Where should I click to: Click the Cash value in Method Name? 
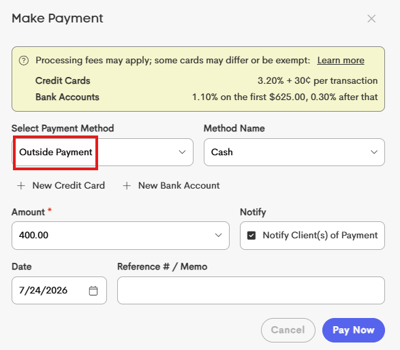(x=222, y=152)
